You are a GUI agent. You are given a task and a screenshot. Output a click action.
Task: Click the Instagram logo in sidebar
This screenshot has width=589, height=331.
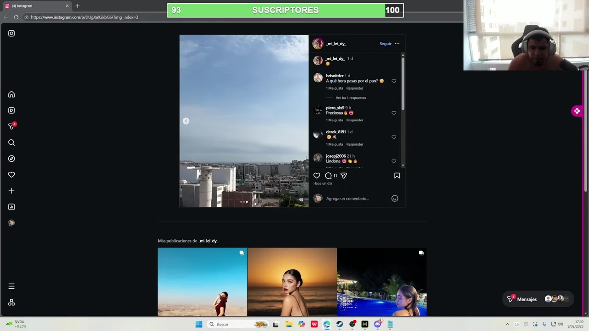12,33
